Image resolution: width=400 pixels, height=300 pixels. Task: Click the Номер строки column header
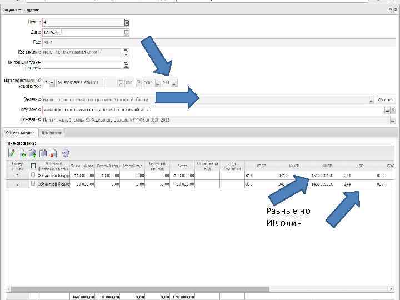pos(17,166)
